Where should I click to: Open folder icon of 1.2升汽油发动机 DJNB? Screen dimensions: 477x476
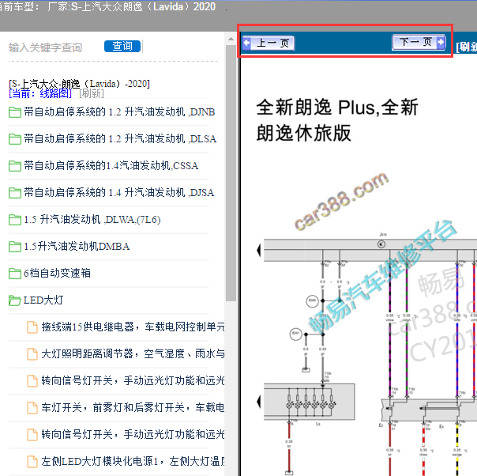point(14,112)
